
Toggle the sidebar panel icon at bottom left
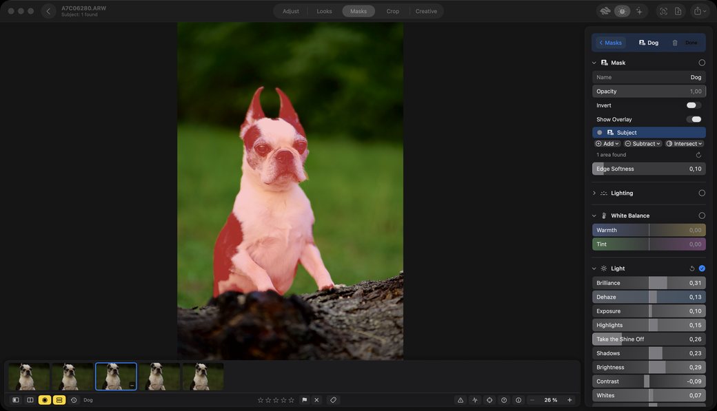pos(16,400)
